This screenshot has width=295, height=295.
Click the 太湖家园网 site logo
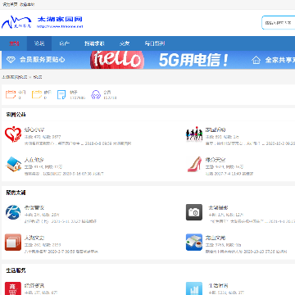[43, 22]
